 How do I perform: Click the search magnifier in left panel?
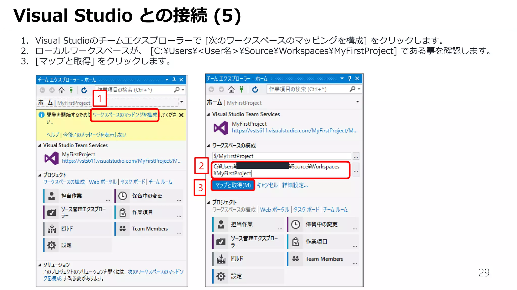(177, 90)
